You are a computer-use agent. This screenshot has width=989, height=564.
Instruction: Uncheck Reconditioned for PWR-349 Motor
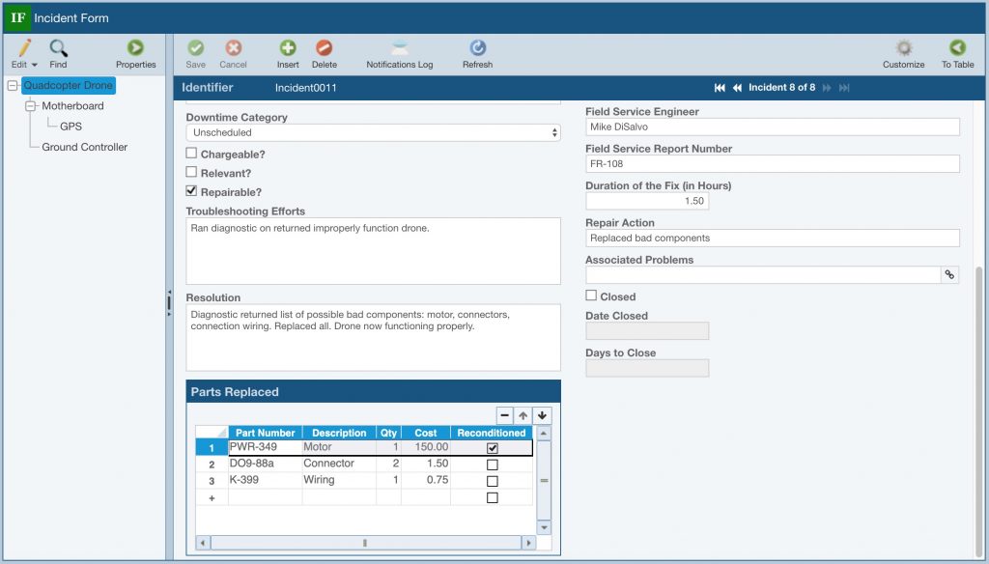493,448
